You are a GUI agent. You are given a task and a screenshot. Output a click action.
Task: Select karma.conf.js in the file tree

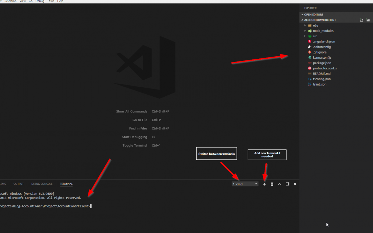coord(322,58)
